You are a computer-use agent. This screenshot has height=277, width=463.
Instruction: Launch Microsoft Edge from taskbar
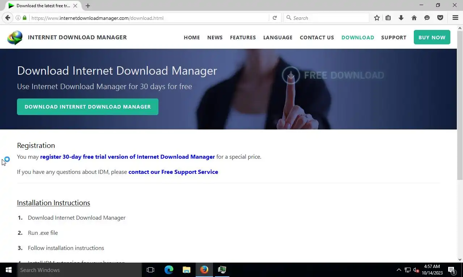[169, 270]
